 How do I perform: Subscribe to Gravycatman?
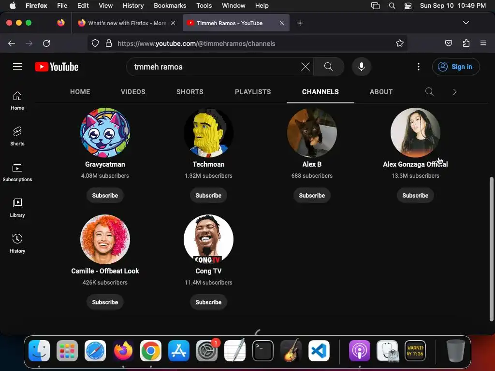click(105, 195)
